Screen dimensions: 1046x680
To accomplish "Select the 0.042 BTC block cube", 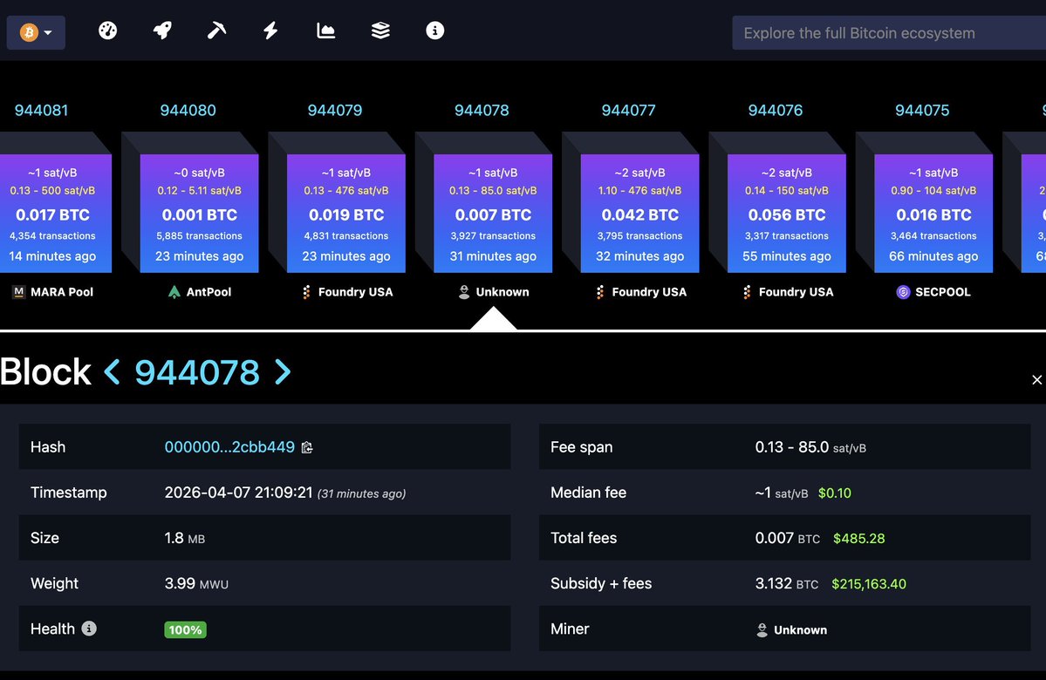I will coord(639,214).
